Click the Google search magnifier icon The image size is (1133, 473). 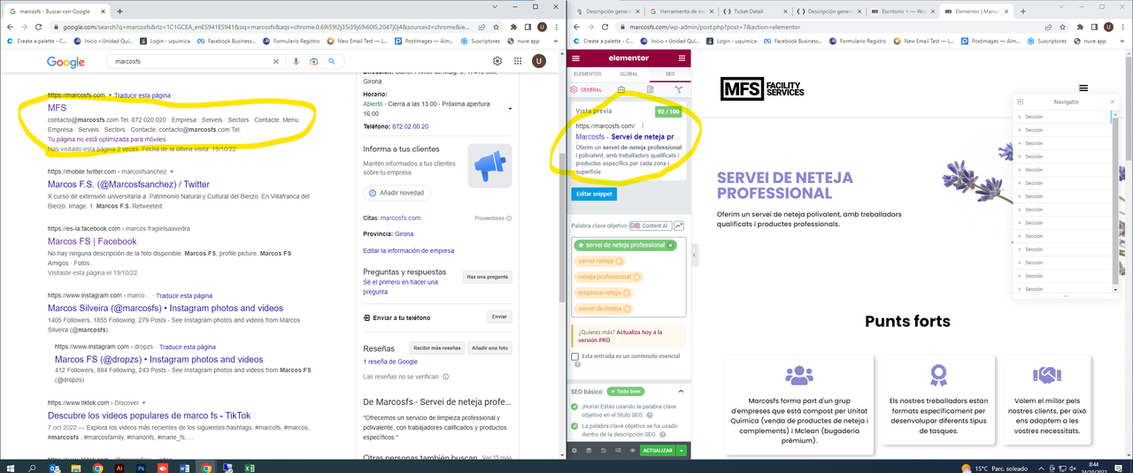pos(332,61)
